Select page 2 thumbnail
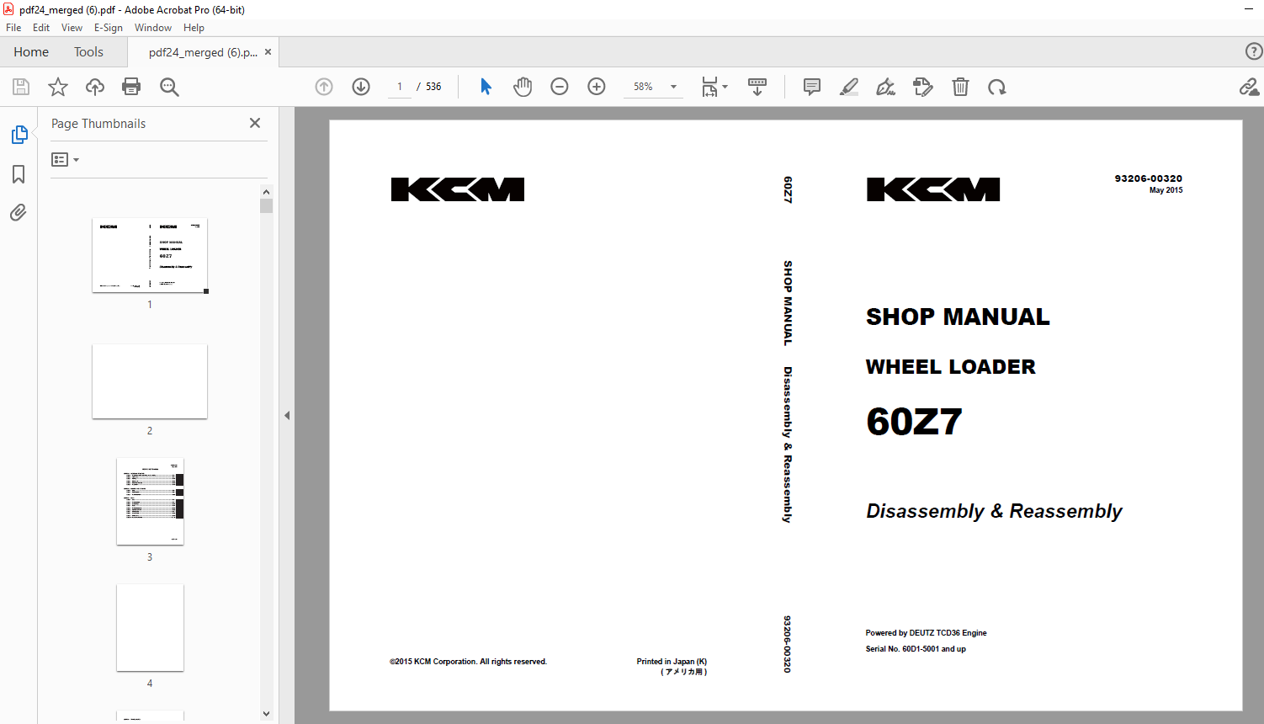The height and width of the screenshot is (724, 1264). [x=150, y=381]
